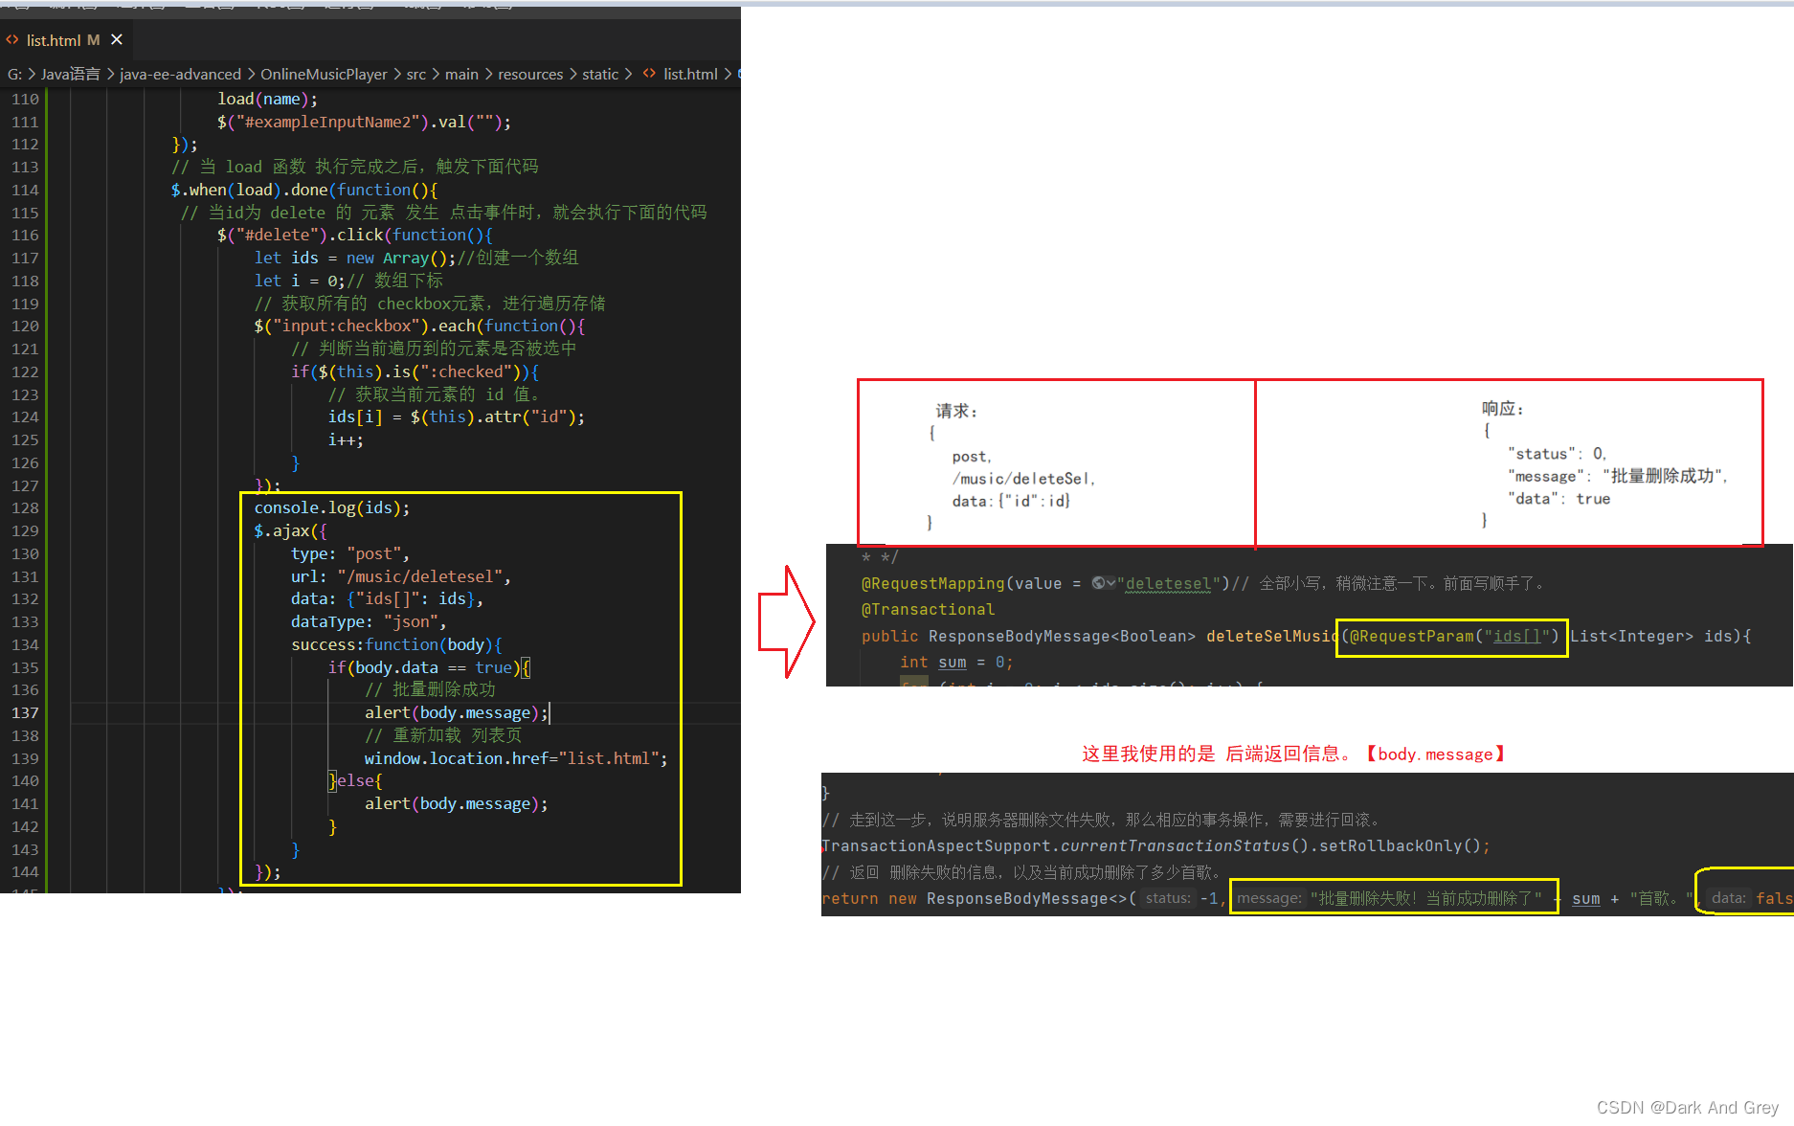
Task: Click '$("input:checkbox").each(function(){' line
Action: coord(419,326)
